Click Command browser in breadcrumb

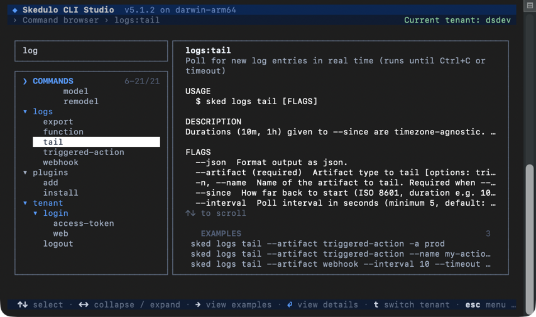click(x=60, y=20)
